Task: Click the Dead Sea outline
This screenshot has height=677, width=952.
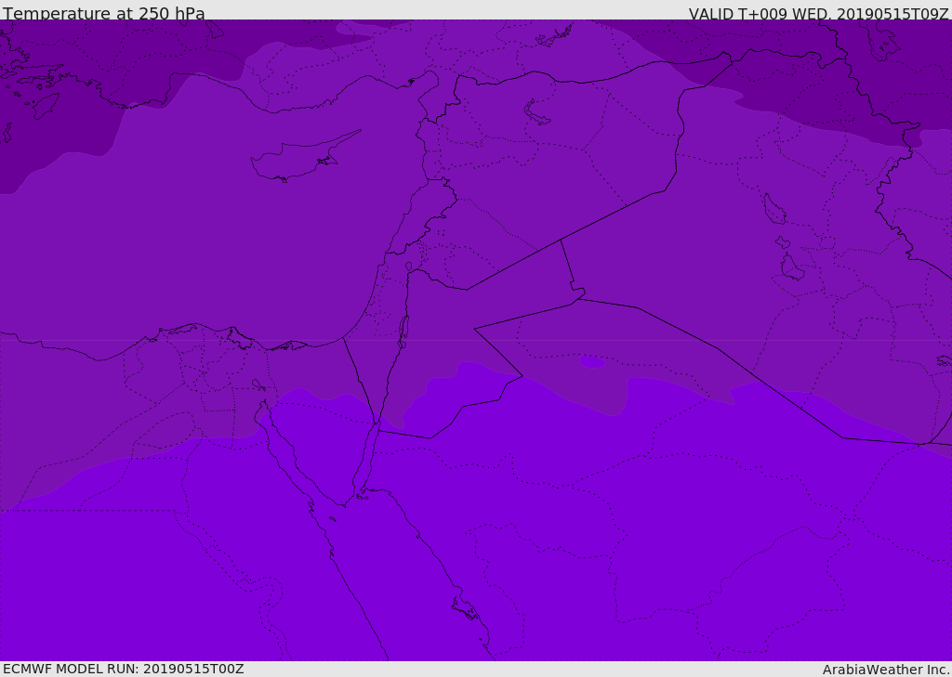Action: pos(403,329)
